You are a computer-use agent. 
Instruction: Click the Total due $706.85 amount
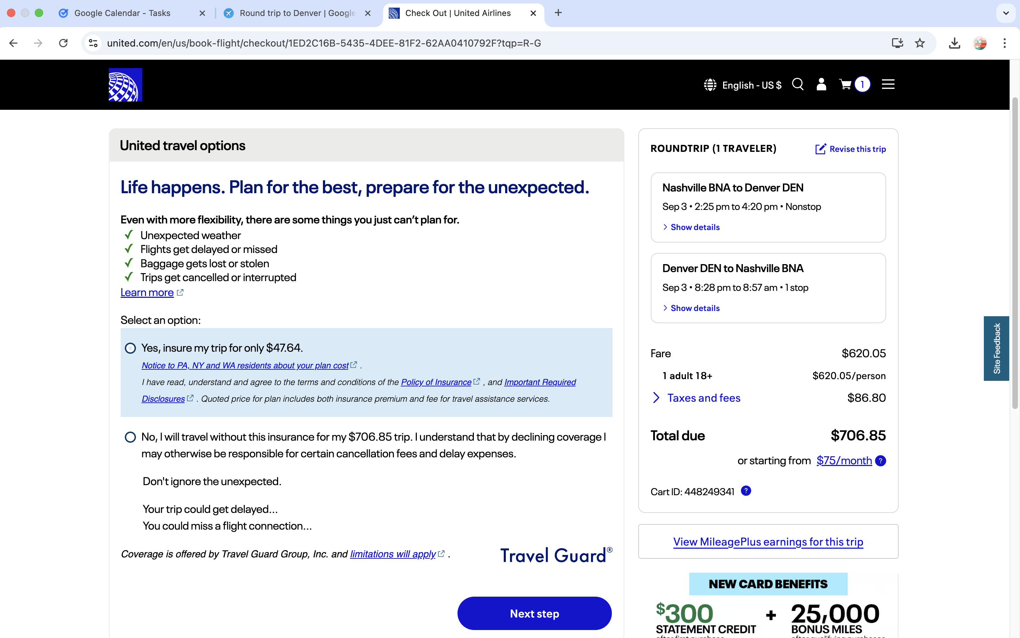(x=858, y=435)
